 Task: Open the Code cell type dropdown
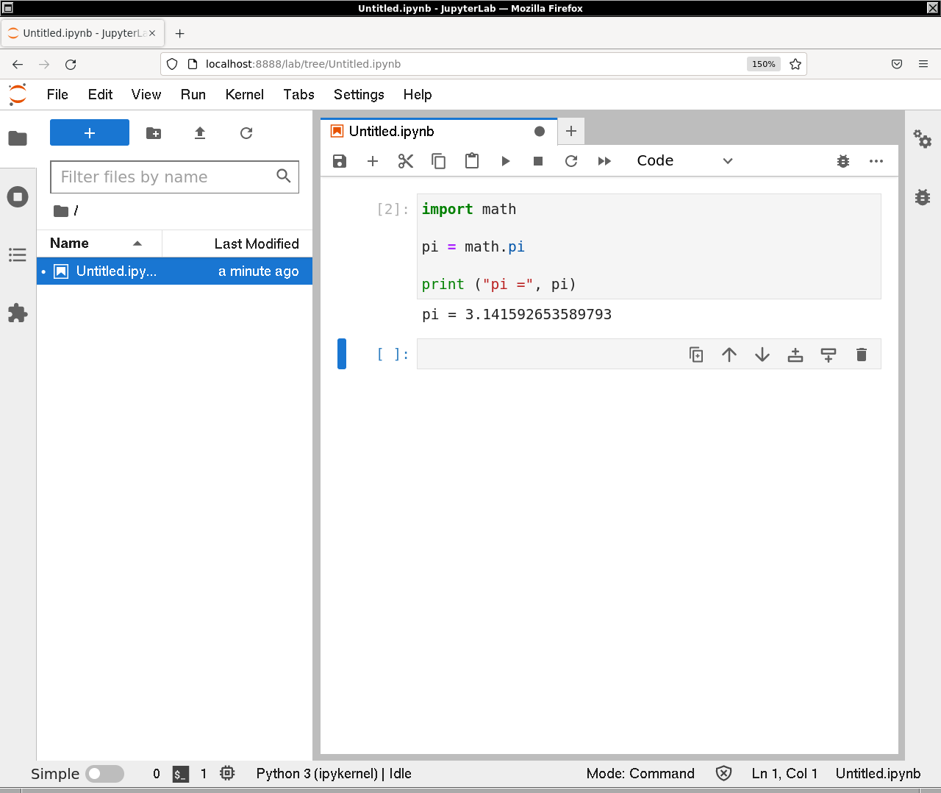(684, 161)
